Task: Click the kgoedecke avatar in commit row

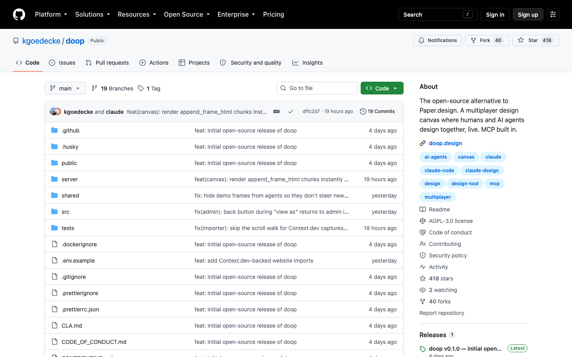Action: (53, 111)
